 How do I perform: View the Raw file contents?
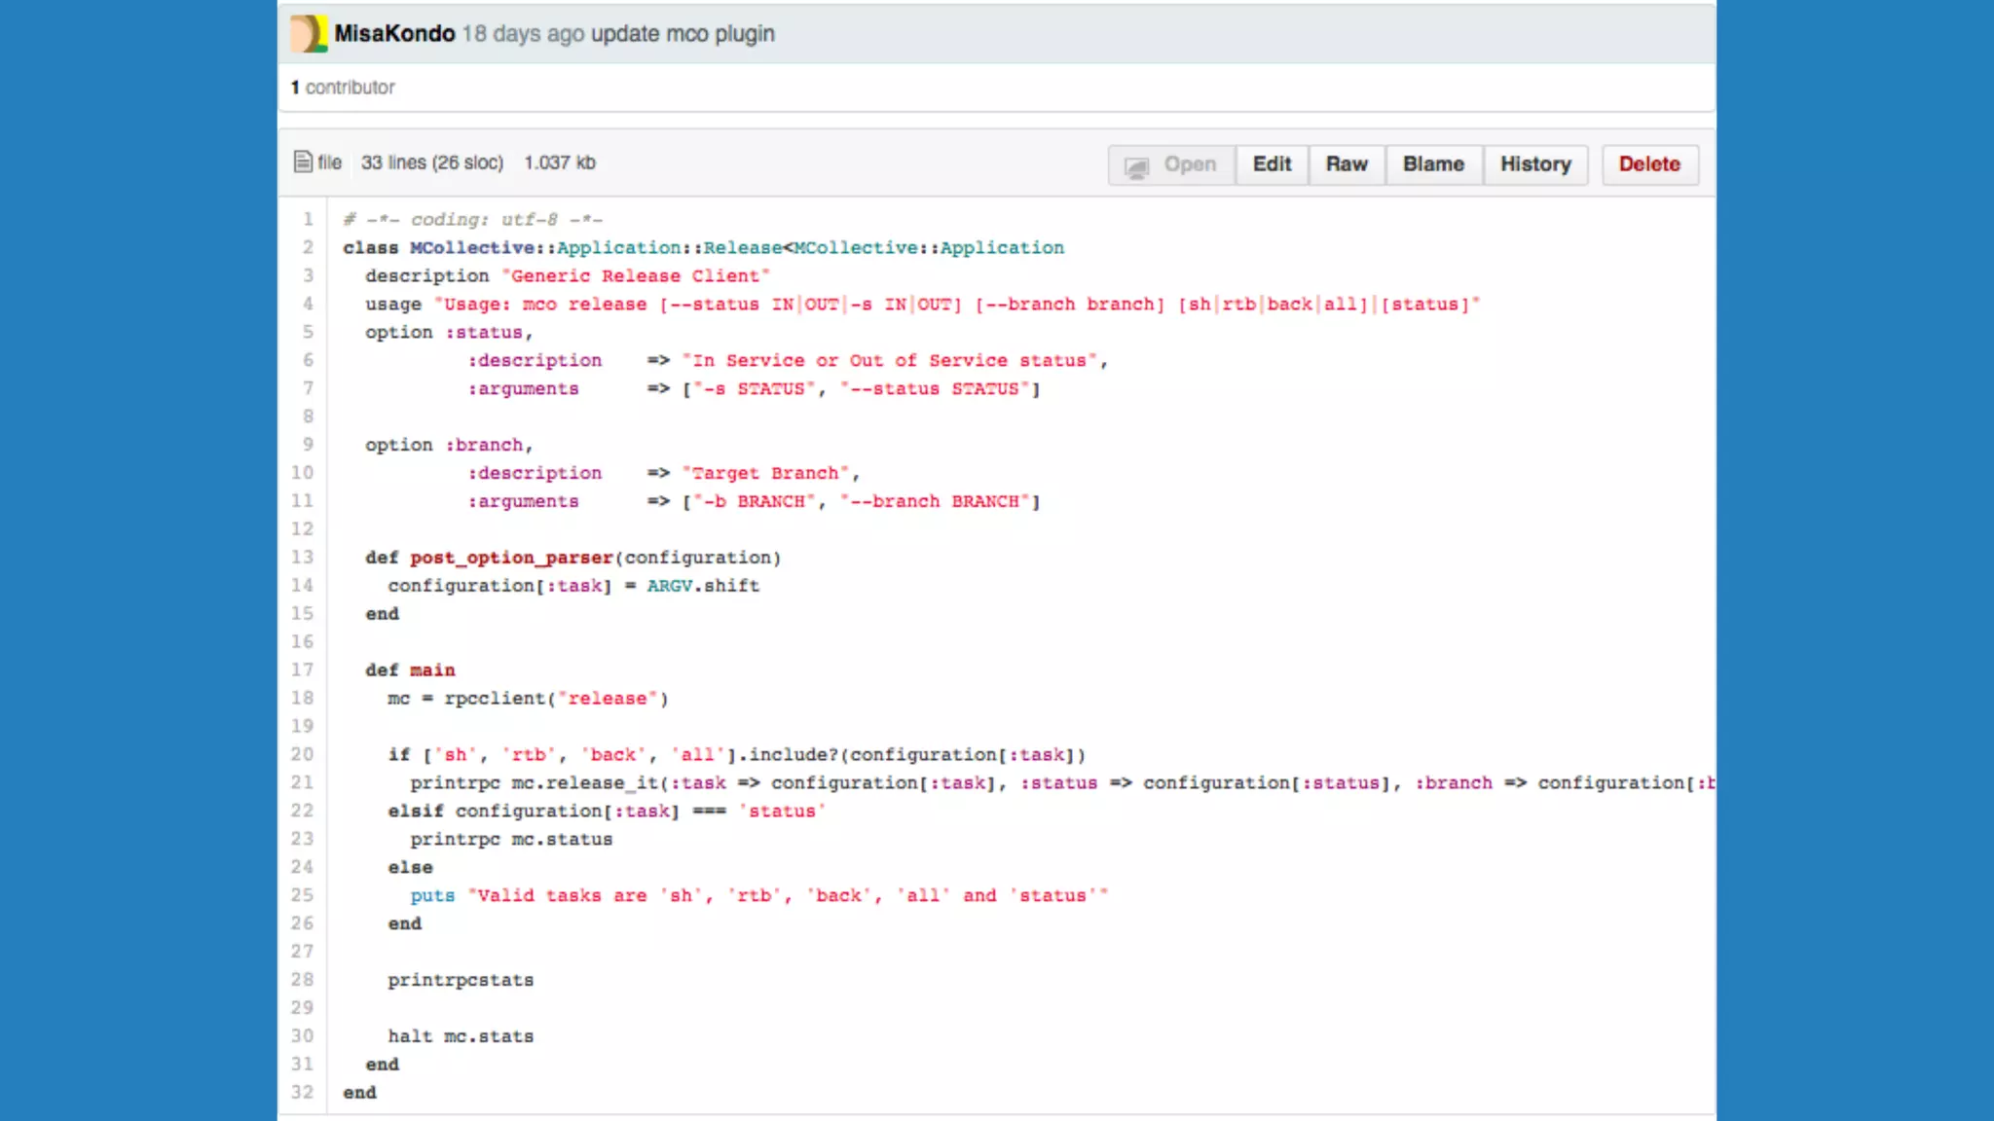1347,164
